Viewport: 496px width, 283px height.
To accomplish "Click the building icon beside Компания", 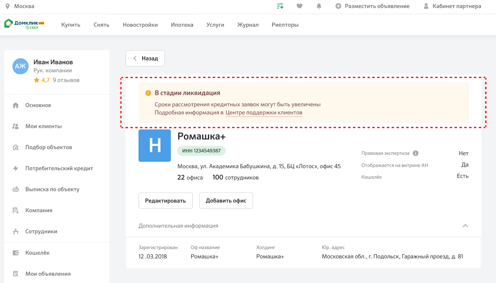I will pos(16,211).
